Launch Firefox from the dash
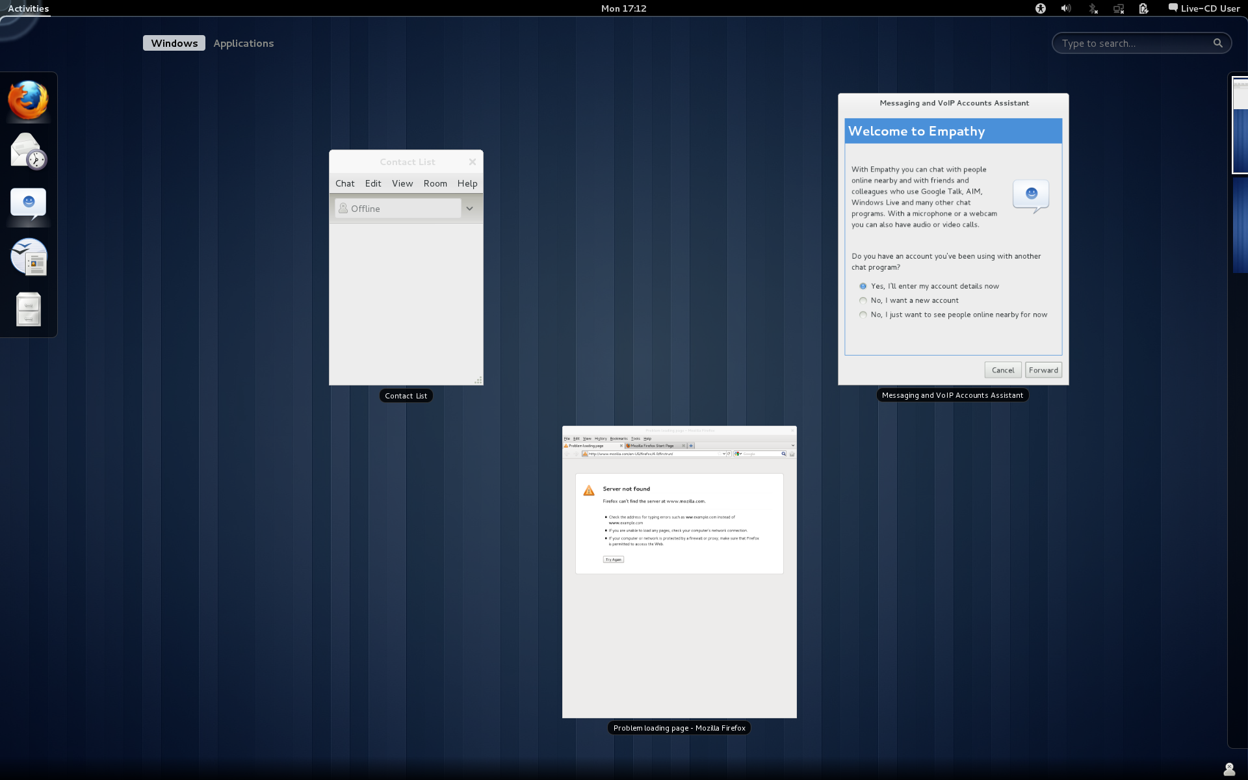 28,100
